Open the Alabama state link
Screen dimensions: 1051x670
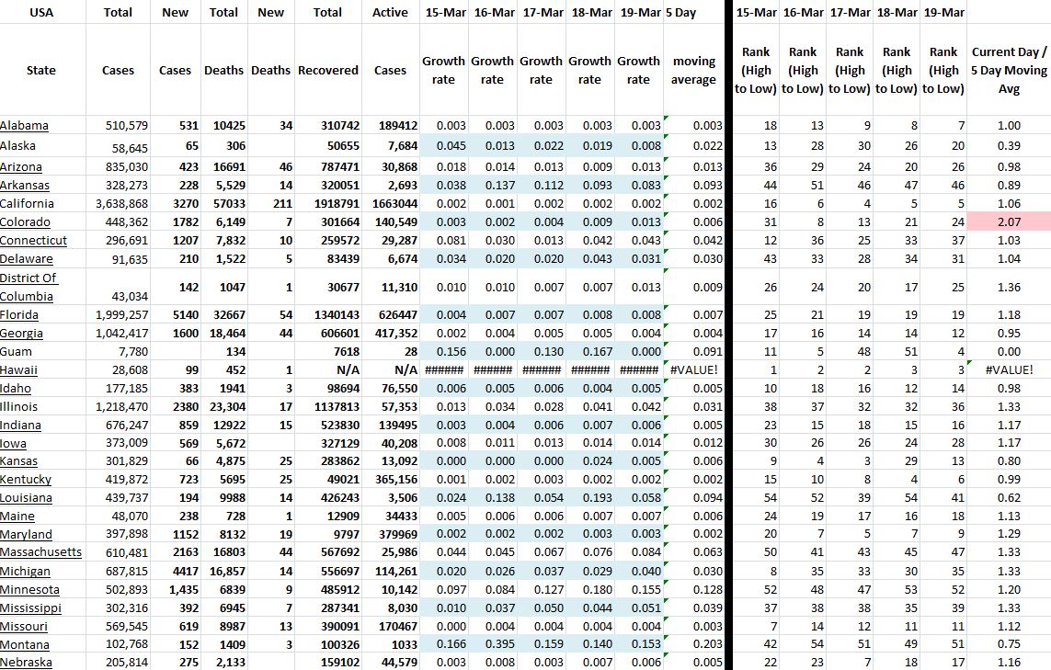coord(25,126)
